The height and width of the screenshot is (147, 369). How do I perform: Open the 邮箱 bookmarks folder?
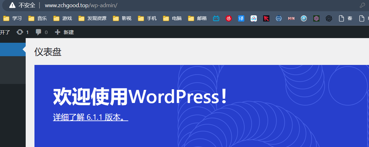click(x=197, y=18)
